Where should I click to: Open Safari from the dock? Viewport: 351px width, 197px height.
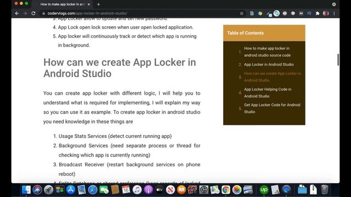(93, 190)
